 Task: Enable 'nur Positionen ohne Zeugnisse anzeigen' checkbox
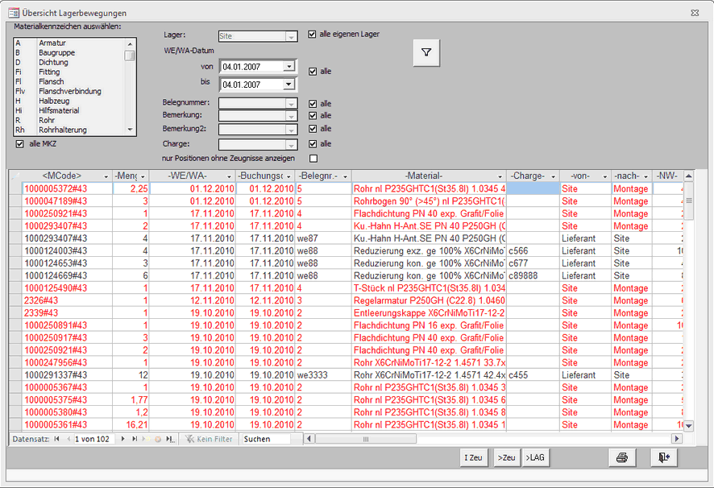click(313, 158)
